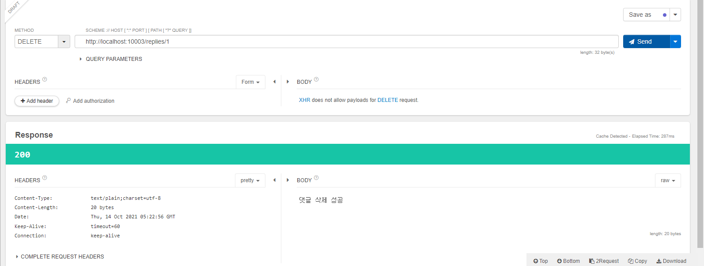Open the response headers pretty dropdown
The width and height of the screenshot is (704, 266).
(250, 180)
